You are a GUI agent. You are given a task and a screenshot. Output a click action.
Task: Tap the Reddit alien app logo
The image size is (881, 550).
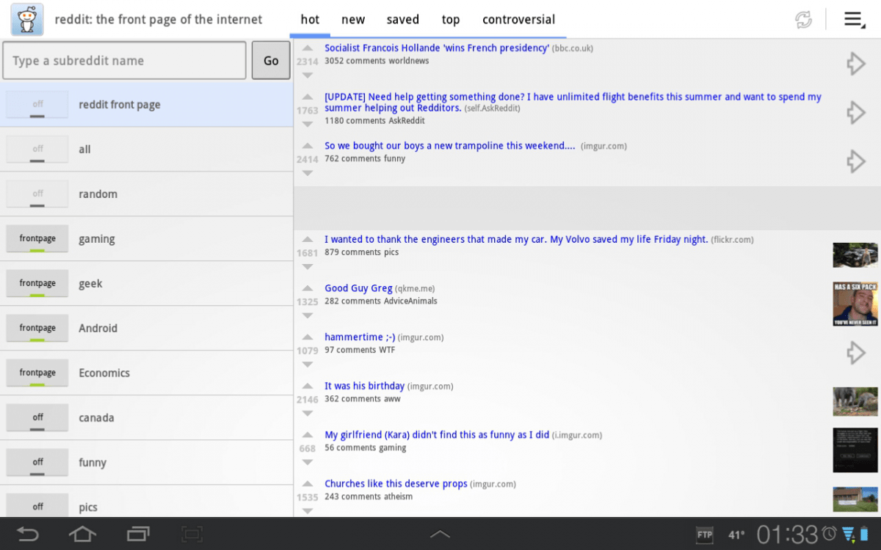[27, 19]
